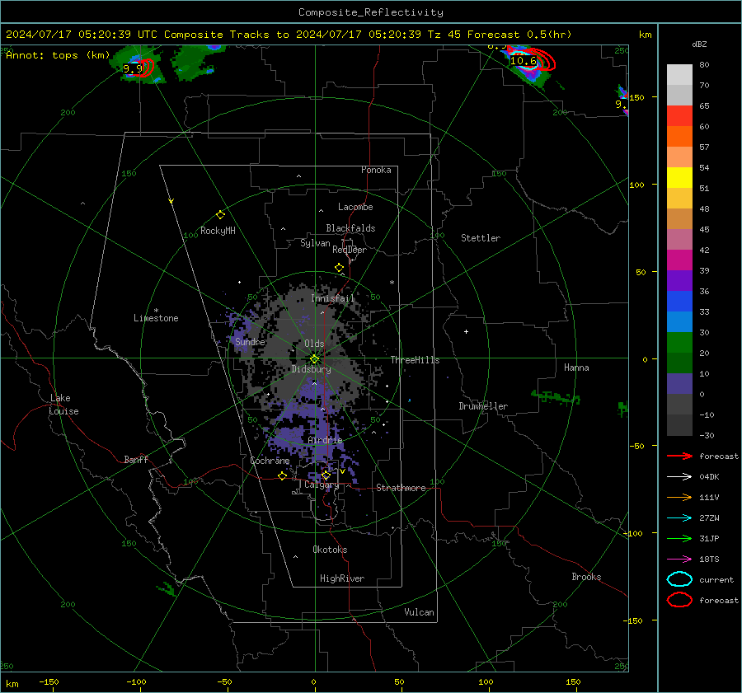Select the Blackfalds label

350,228
